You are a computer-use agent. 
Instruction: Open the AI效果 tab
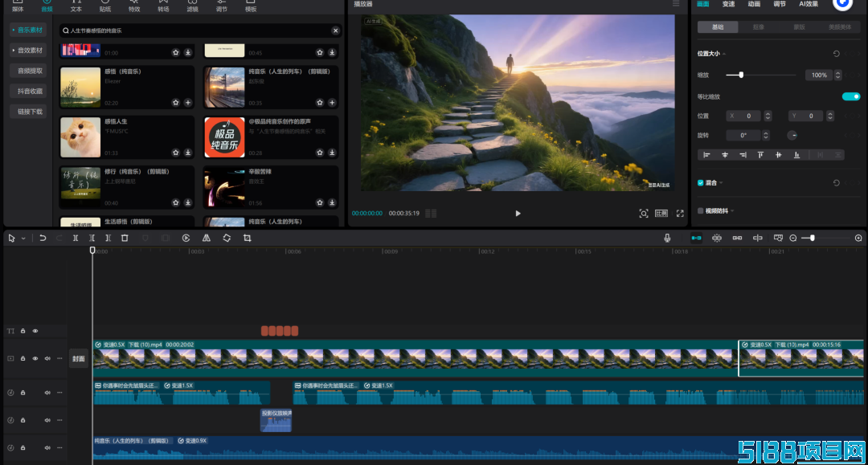[809, 4]
